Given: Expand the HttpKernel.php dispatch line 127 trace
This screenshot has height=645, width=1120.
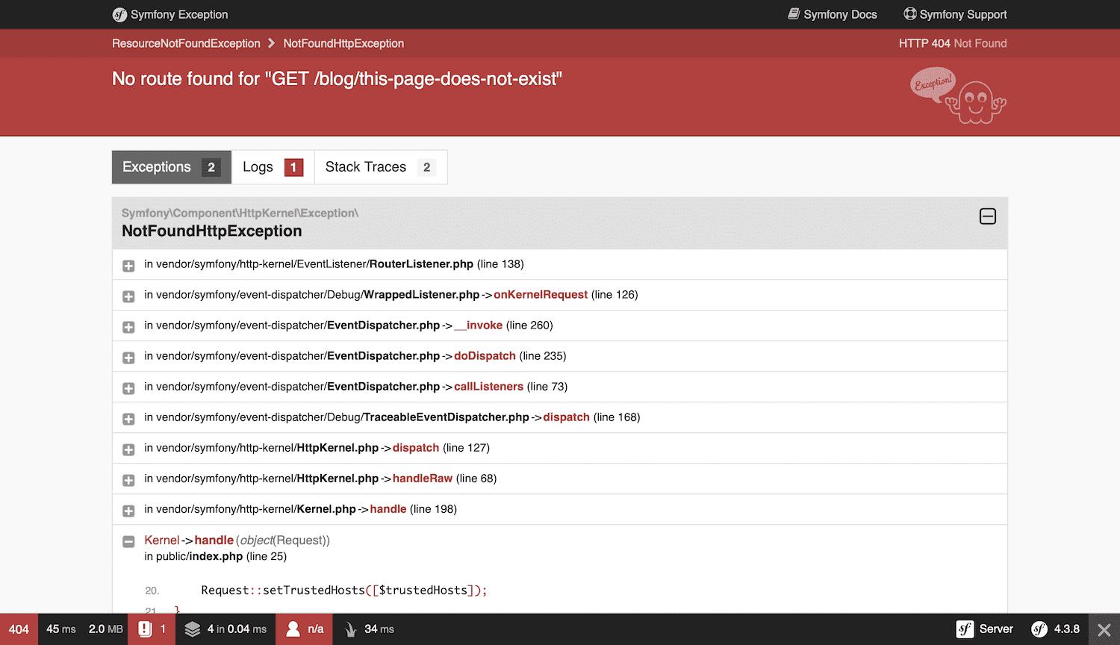Looking at the screenshot, I should click(x=128, y=449).
